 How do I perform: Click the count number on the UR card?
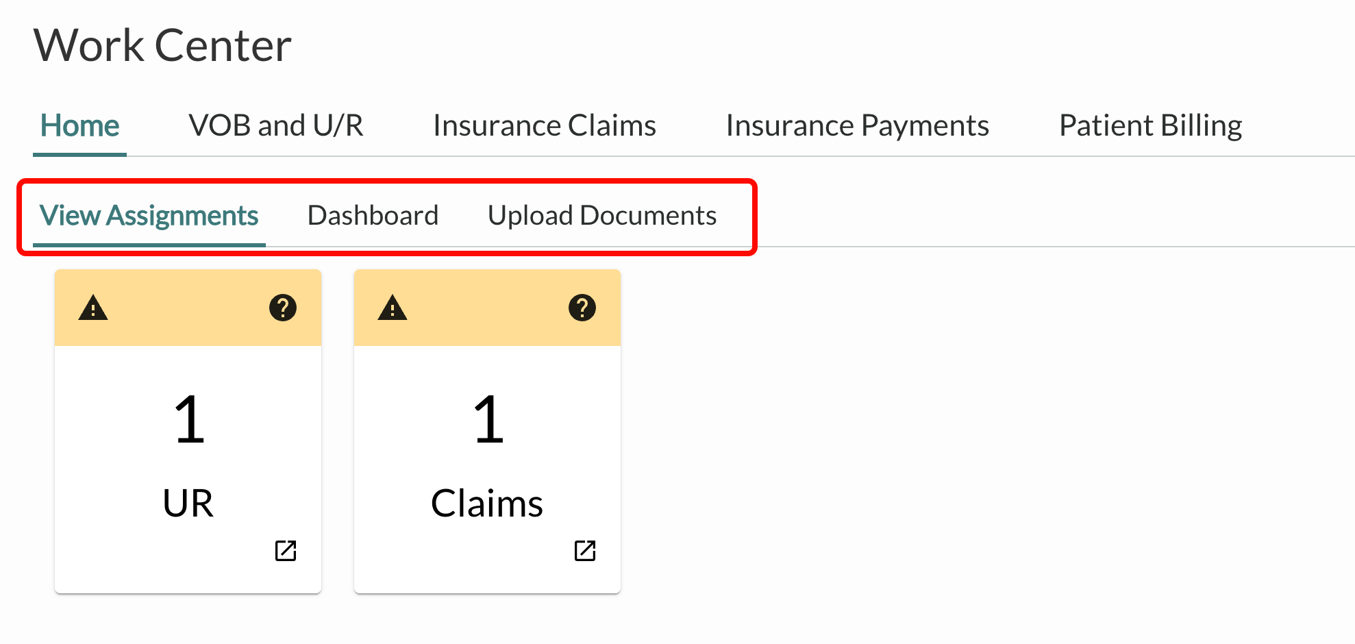189,419
